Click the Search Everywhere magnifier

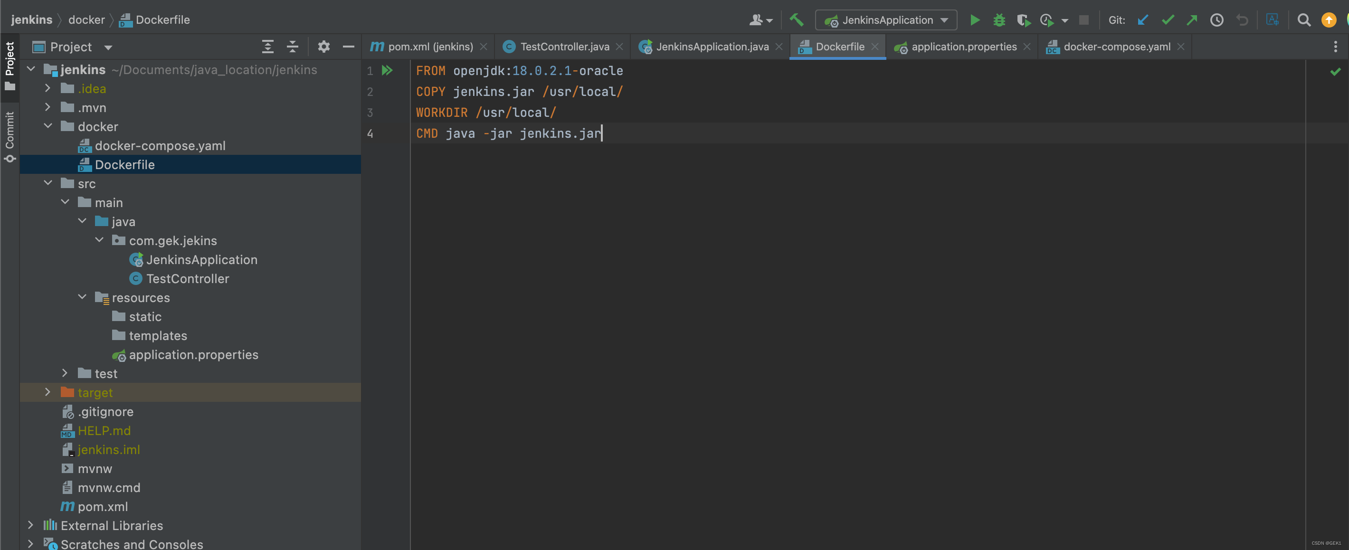[x=1303, y=20]
